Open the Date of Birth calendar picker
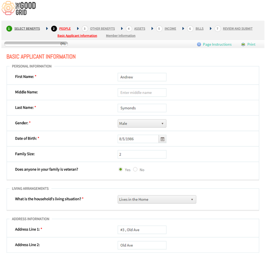 coord(163,139)
